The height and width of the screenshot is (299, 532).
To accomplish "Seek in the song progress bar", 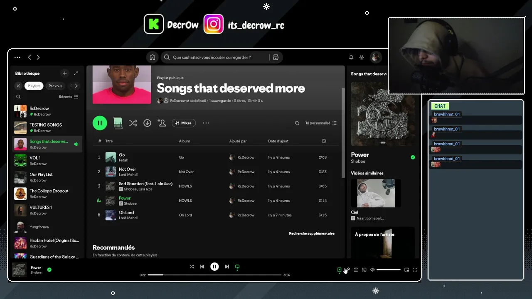I will [214, 275].
